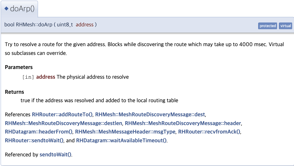Screen dimensions: 294x166
Task: Open RHMesh::MeshRouteDiscoveryMessage::dest link
Action: coord(150,114)
